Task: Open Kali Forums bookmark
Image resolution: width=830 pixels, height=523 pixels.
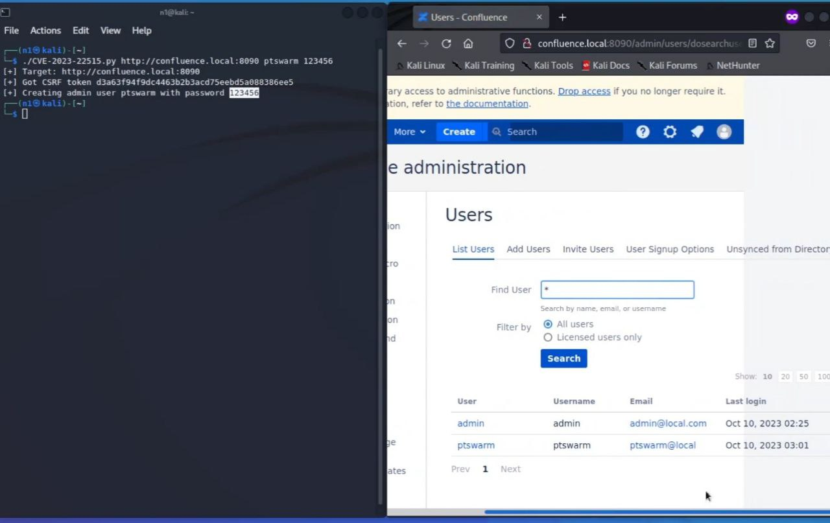Action: [x=667, y=65]
